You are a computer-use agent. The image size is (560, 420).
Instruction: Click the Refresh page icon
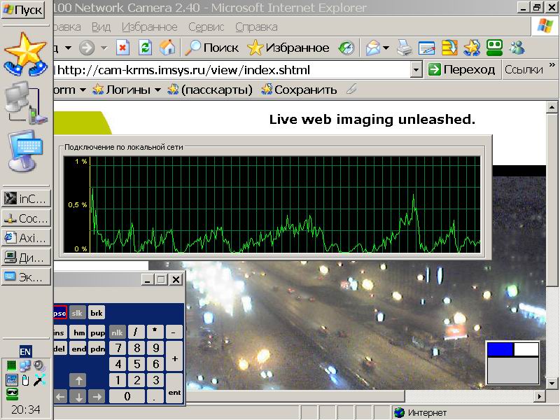tap(145, 48)
